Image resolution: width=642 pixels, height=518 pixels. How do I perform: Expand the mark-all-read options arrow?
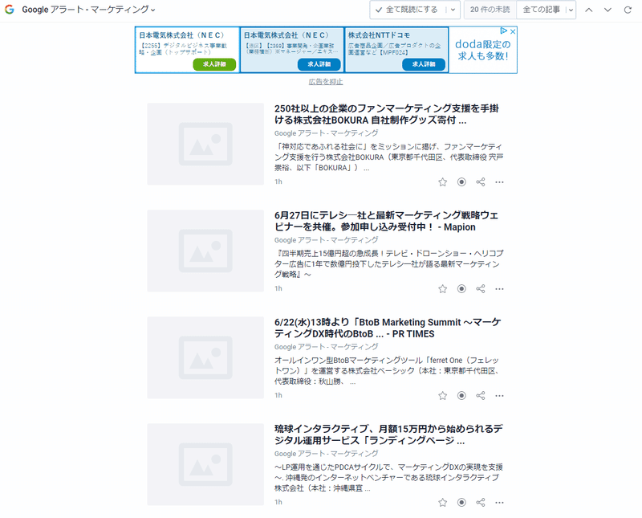tap(453, 10)
